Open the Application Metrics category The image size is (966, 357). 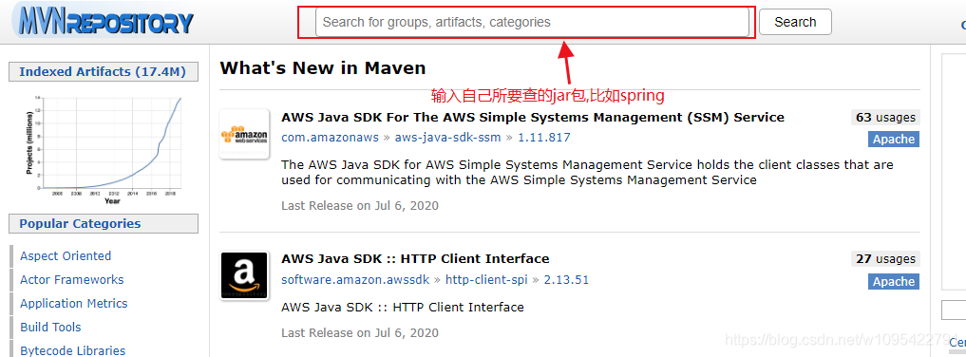[x=73, y=304]
